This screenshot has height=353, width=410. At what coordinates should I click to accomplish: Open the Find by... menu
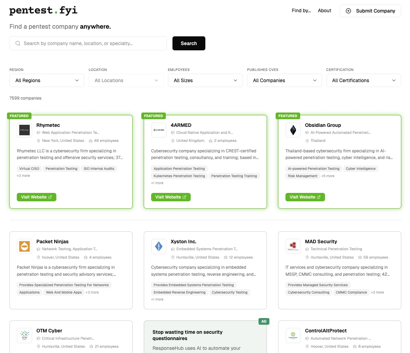point(301,11)
